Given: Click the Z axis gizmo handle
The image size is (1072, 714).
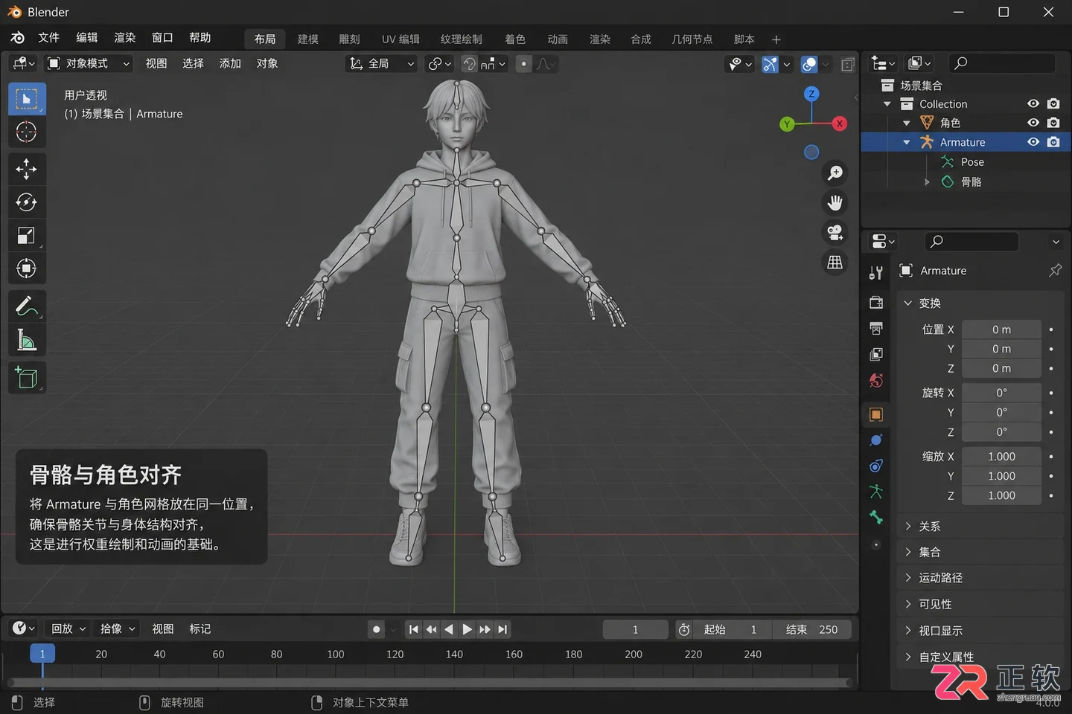Looking at the screenshot, I should point(811,94).
